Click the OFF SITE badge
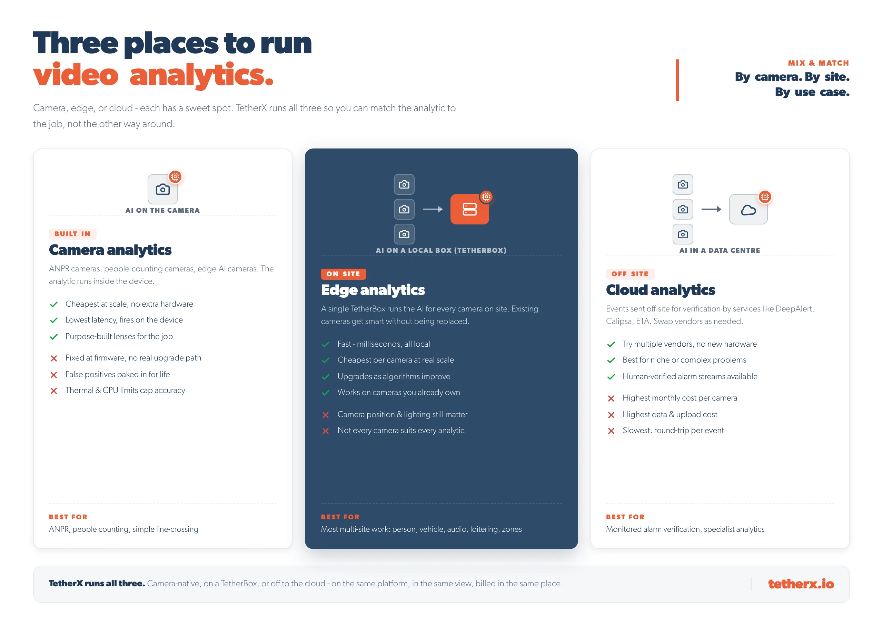This screenshot has height=625, width=883. (x=630, y=274)
